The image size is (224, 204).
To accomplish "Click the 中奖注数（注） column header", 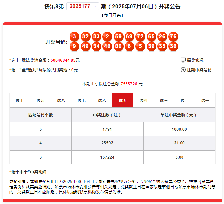I will coord(107,115).
